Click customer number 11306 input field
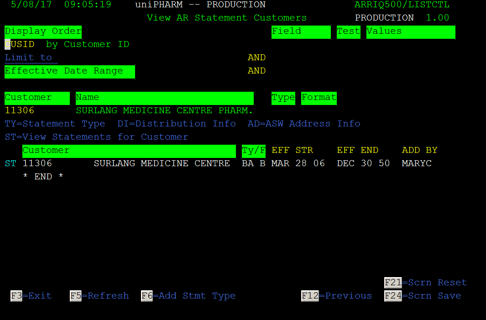Screen dimensions: 486x320 [20, 110]
